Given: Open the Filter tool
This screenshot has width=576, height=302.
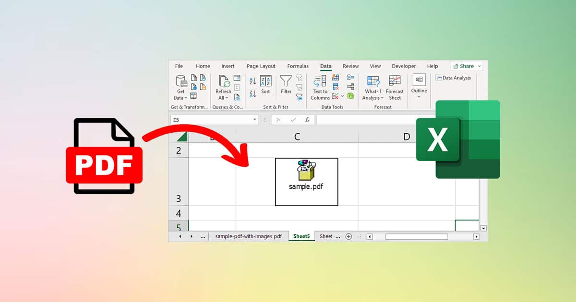Looking at the screenshot, I should click(x=286, y=83).
